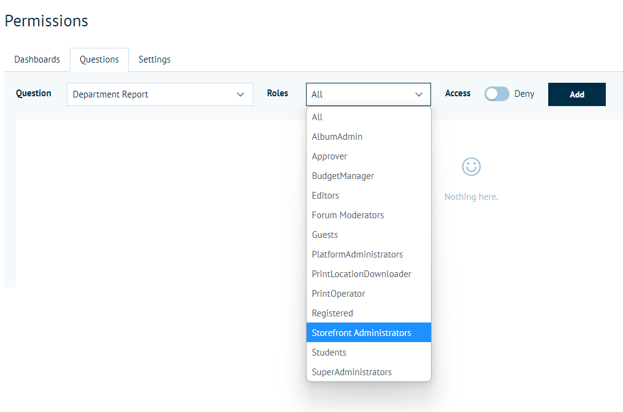
Task: Pick the PrintLocationDownloader role
Action: [369, 274]
